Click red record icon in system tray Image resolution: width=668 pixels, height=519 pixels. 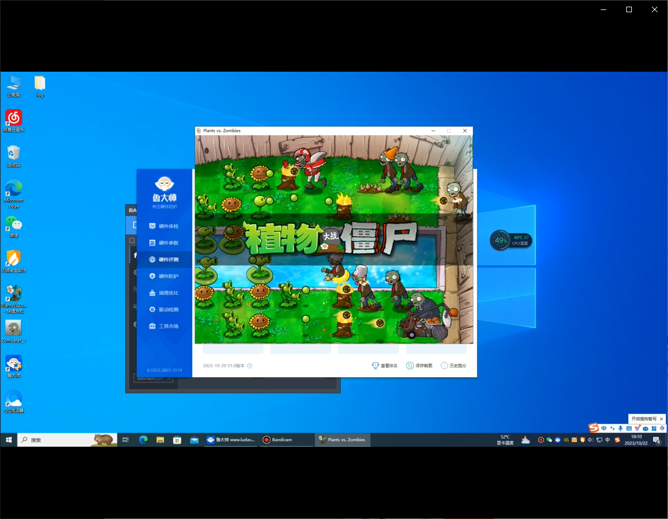540,440
